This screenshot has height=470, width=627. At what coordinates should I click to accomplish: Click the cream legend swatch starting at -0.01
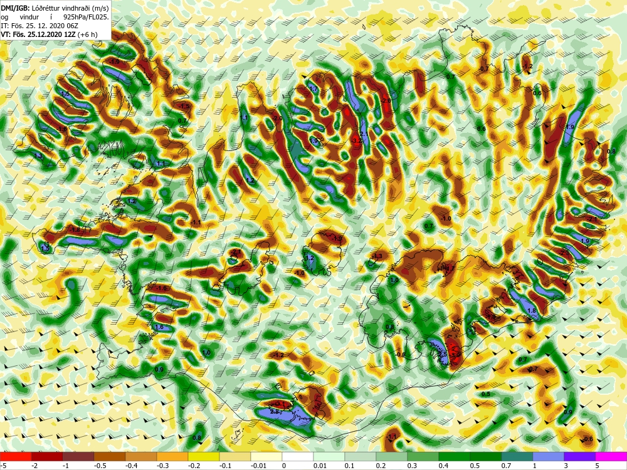[x=266, y=456]
